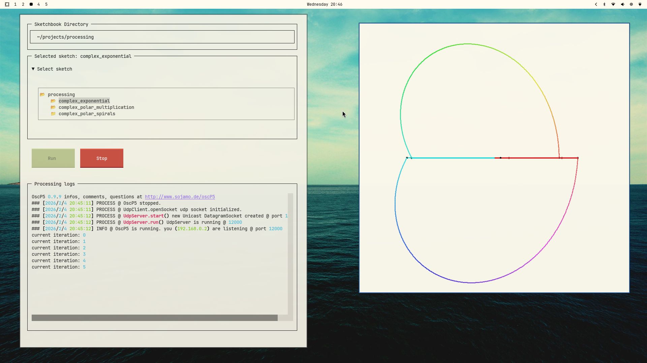
Task: Click folder icon next to complex_exponential
Action: 53,101
